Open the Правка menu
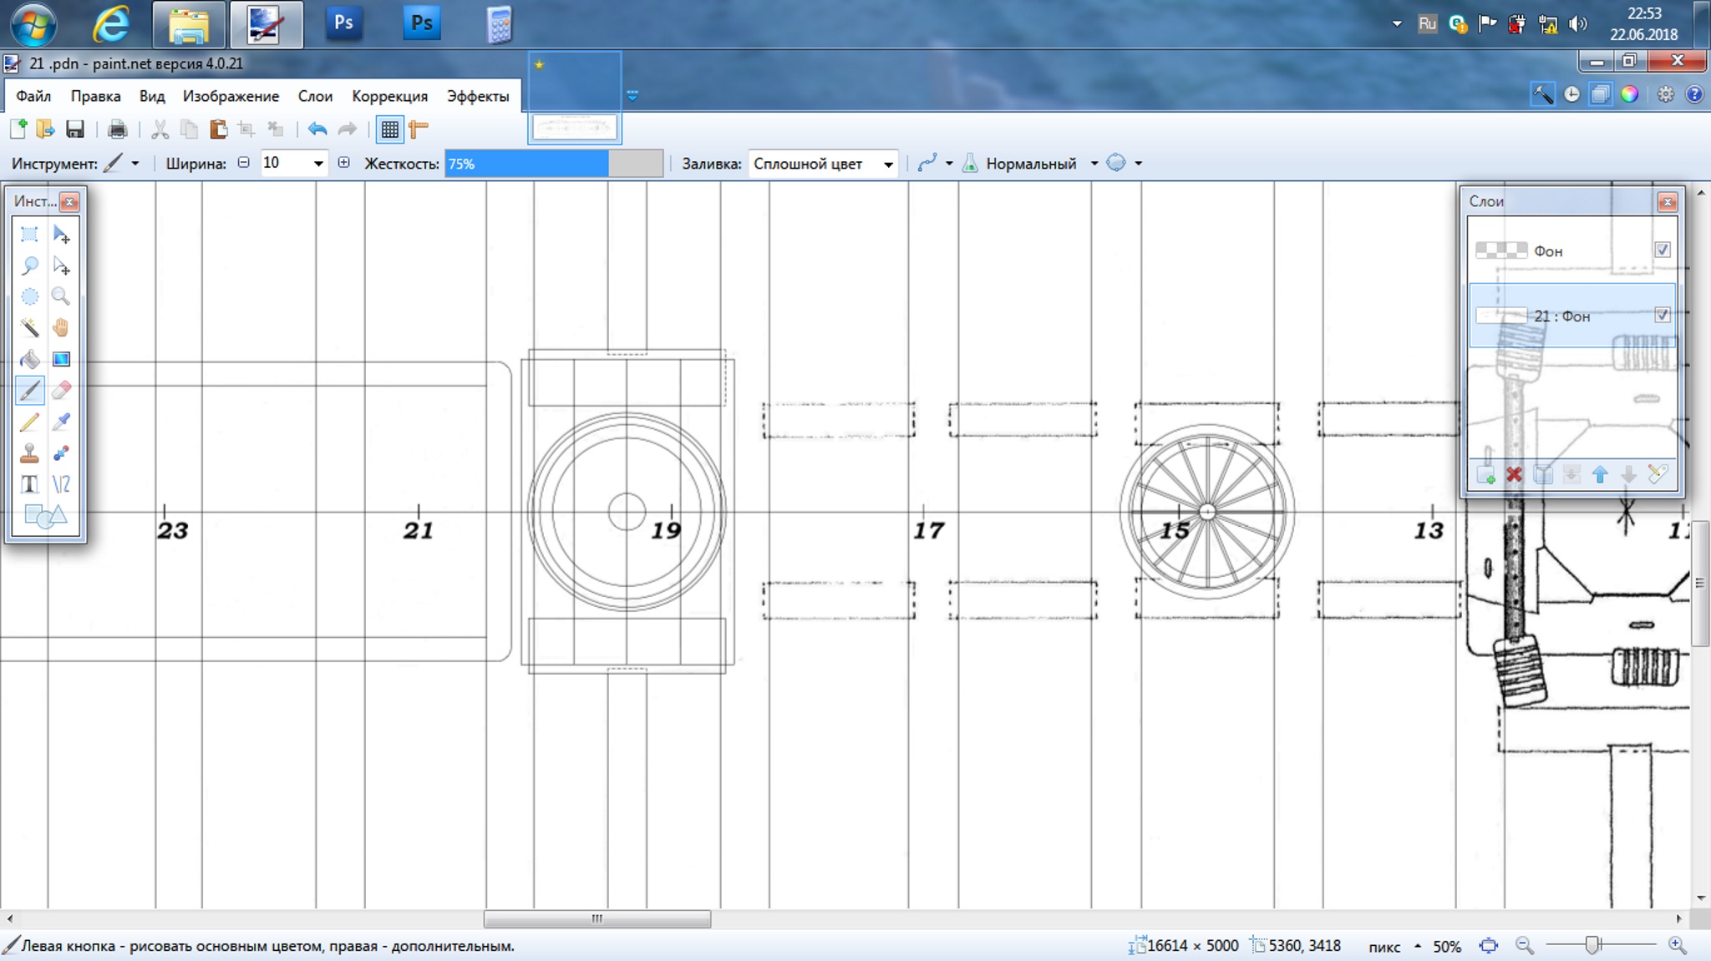The image size is (1711, 961). pos(95,96)
